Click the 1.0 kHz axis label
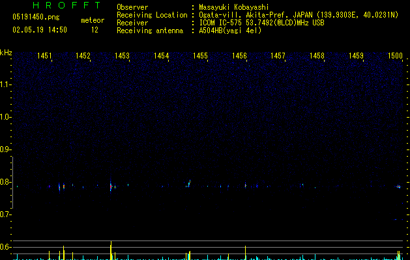The image size is (410, 260). 5,117
